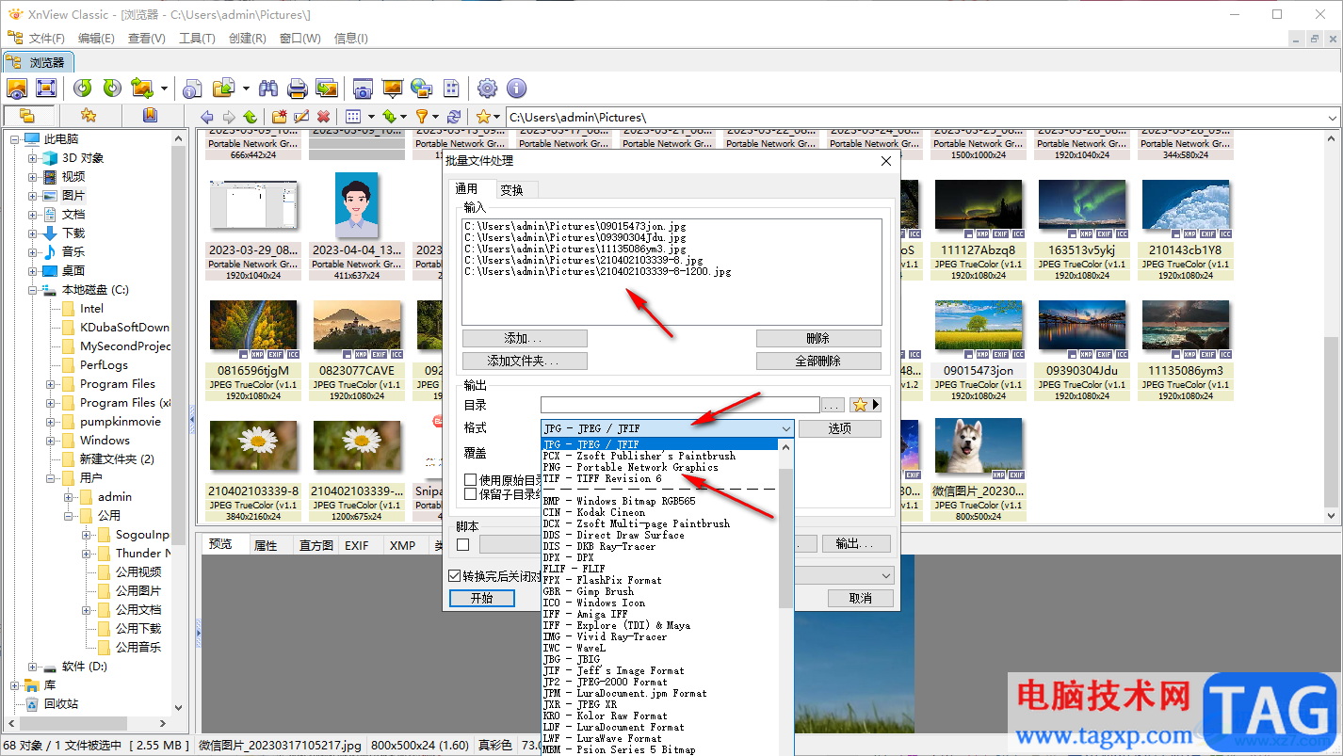Open the 编辑(E) menu

[x=96, y=39]
